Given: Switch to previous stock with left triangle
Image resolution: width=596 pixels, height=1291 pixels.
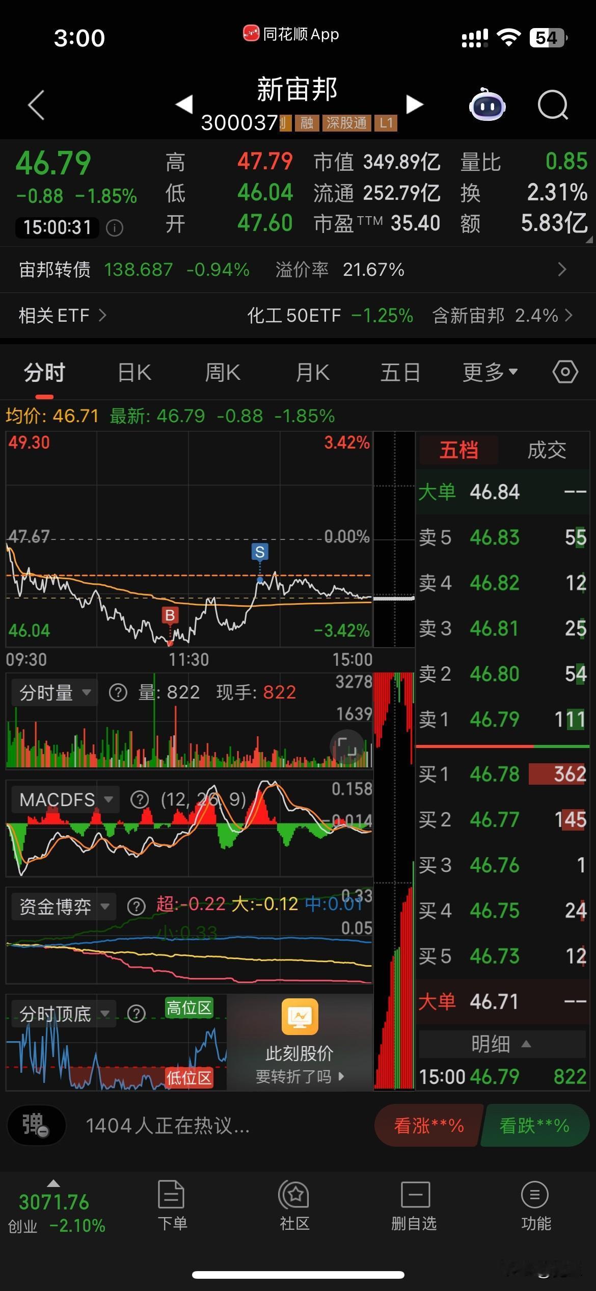Looking at the screenshot, I should tap(184, 104).
